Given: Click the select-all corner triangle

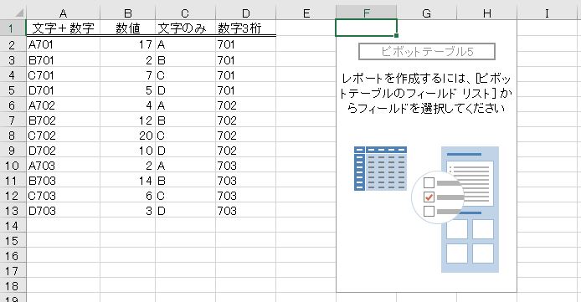Looking at the screenshot, I should coord(18,13).
